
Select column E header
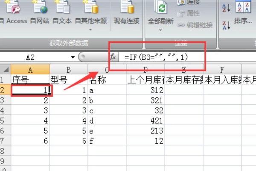pyautogui.click(x=184, y=70)
